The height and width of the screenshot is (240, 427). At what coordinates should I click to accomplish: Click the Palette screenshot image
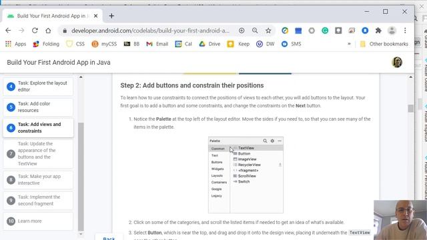click(x=246, y=175)
